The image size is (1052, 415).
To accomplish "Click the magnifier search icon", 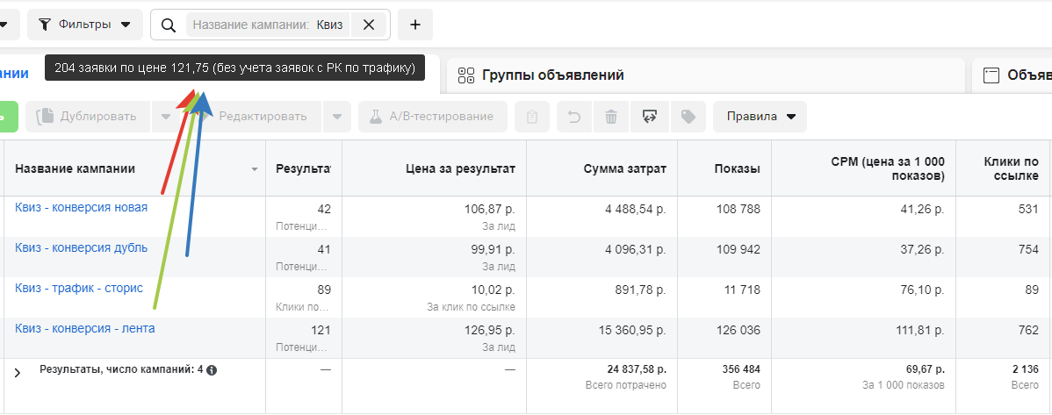I will tap(169, 25).
